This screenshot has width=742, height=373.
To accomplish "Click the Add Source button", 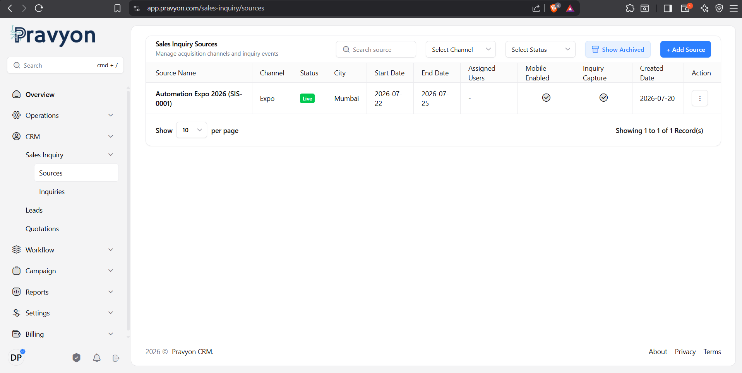I will pos(685,49).
